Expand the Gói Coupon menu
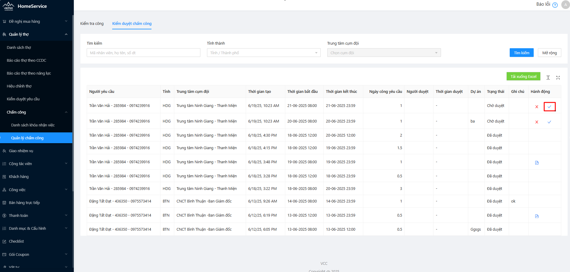570x272 pixels. [x=66, y=254]
